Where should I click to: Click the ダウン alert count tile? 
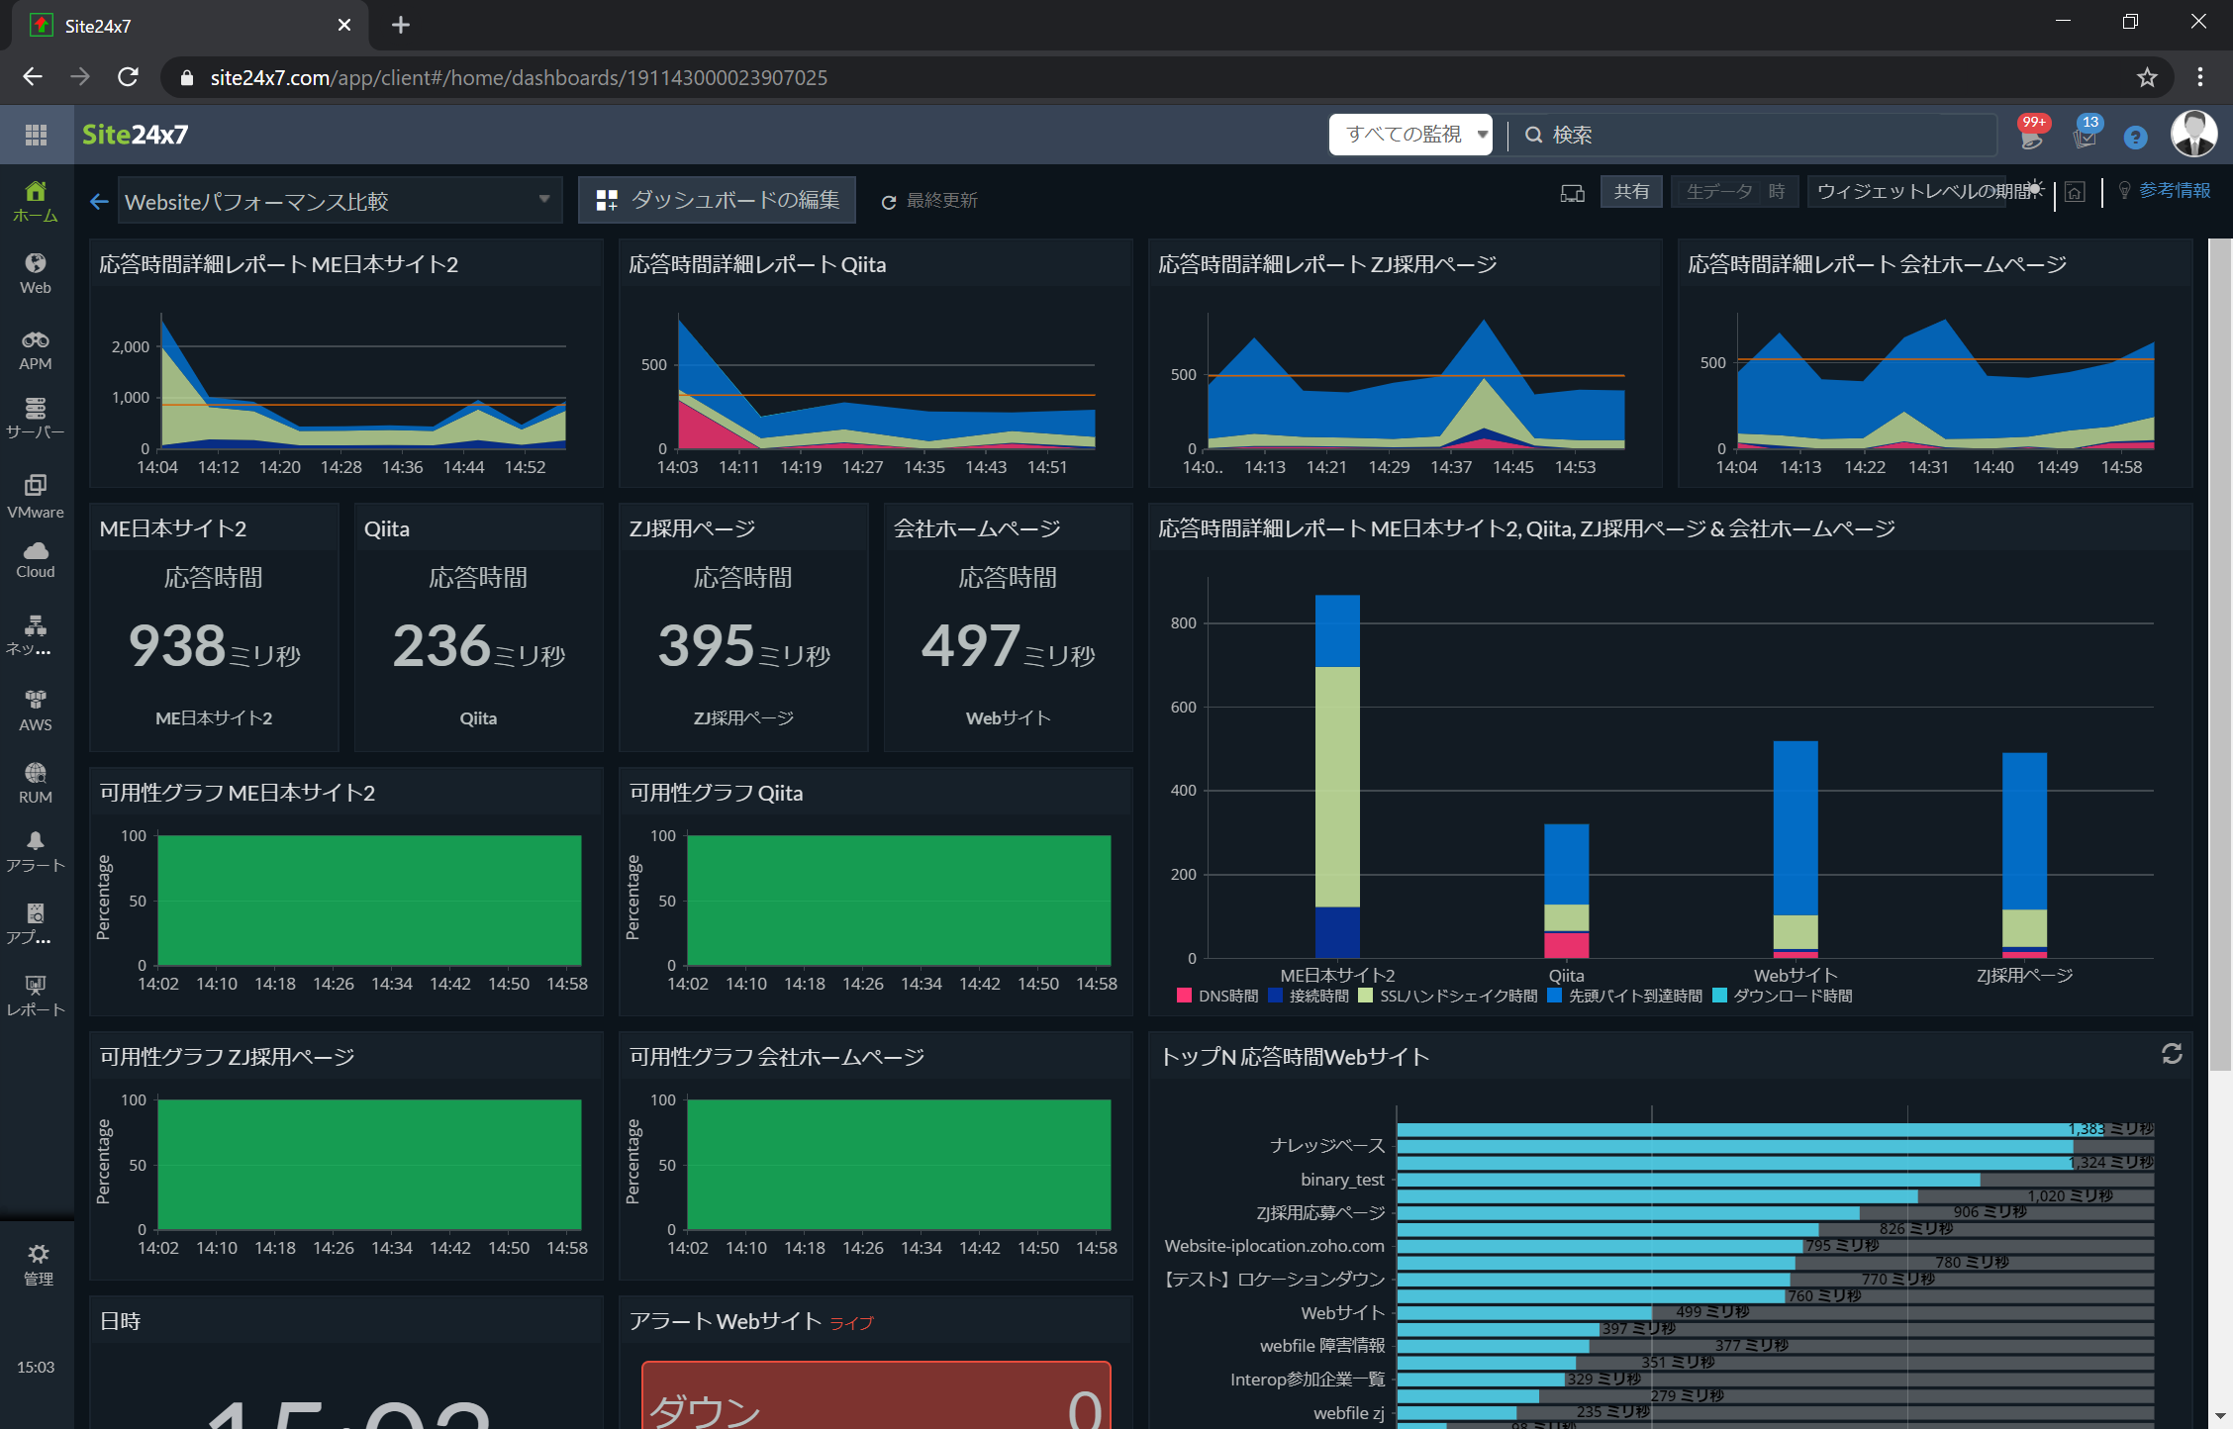click(x=876, y=1395)
